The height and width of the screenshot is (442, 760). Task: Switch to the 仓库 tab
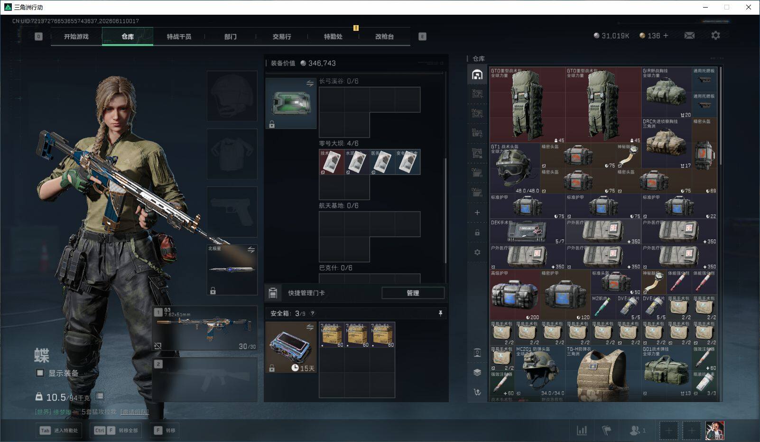[128, 37]
